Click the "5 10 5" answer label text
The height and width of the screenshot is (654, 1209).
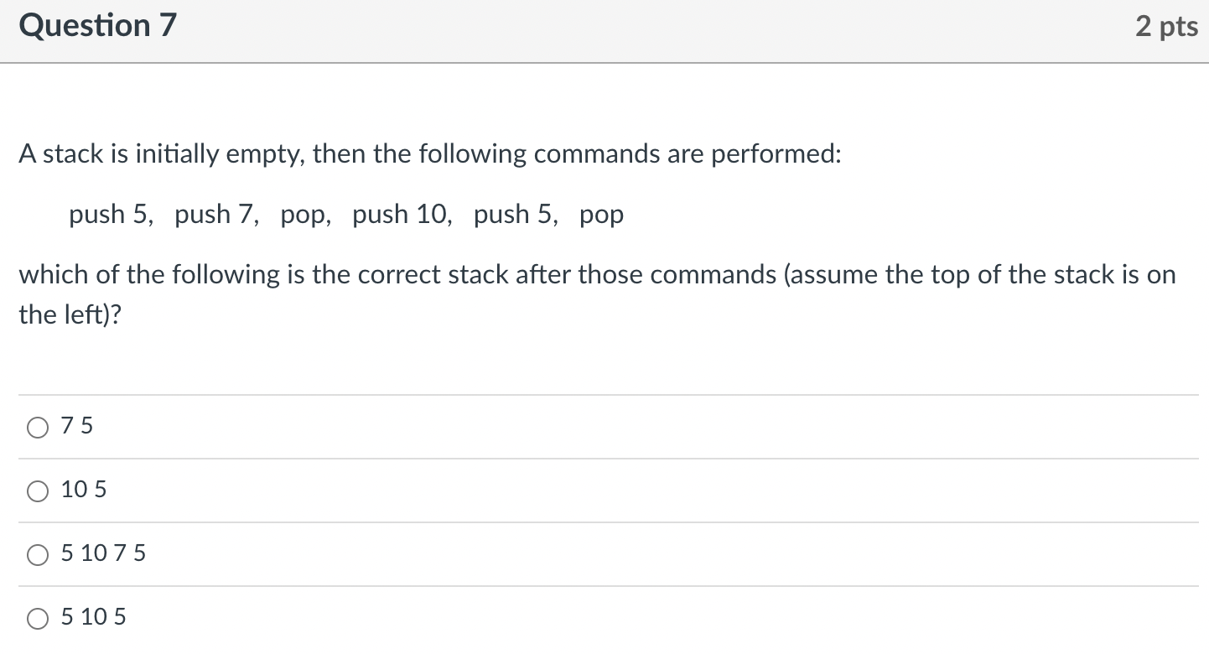[93, 617]
